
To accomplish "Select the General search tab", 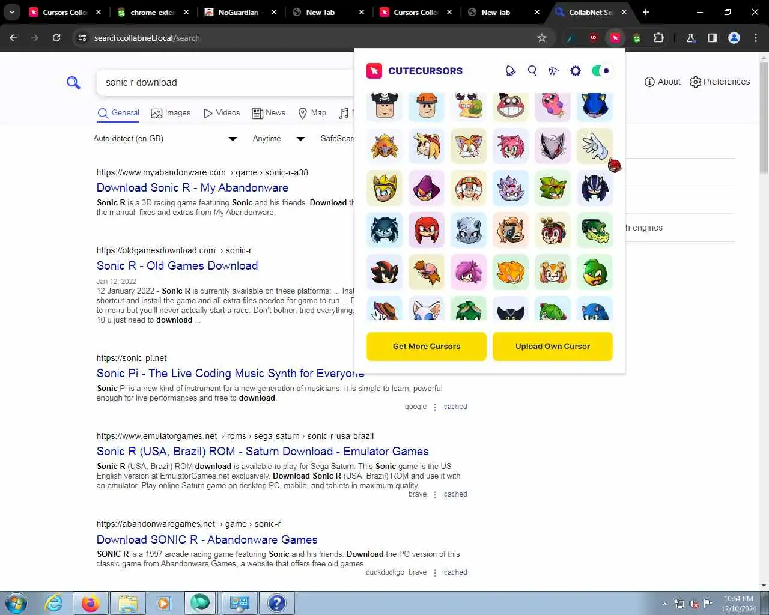I will point(118,113).
